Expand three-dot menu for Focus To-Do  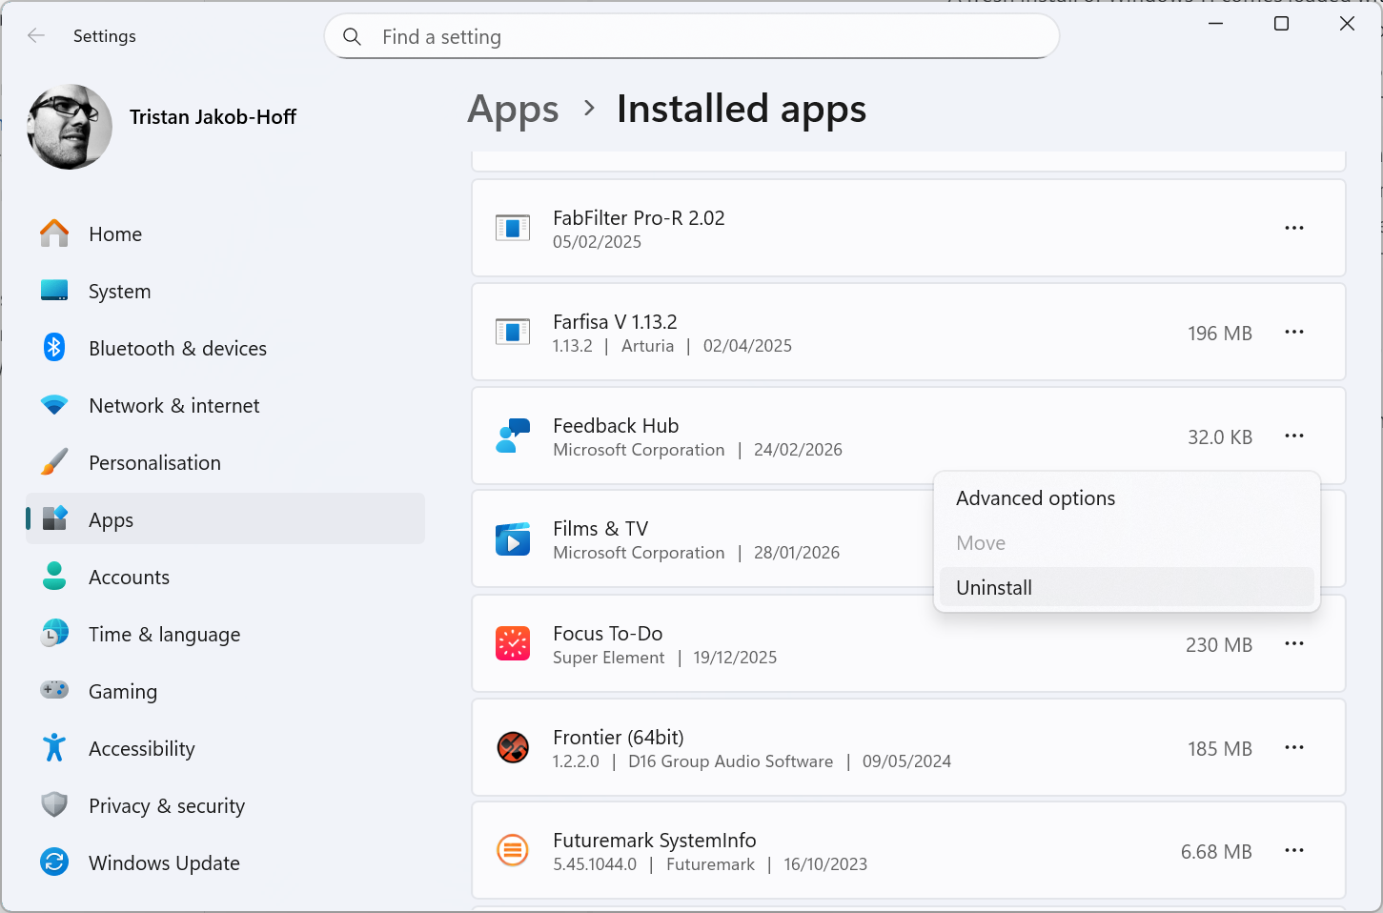pos(1293,644)
